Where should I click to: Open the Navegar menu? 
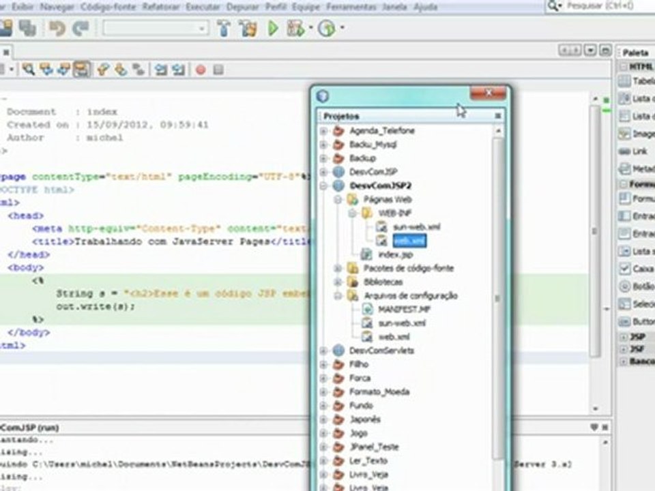tap(57, 7)
